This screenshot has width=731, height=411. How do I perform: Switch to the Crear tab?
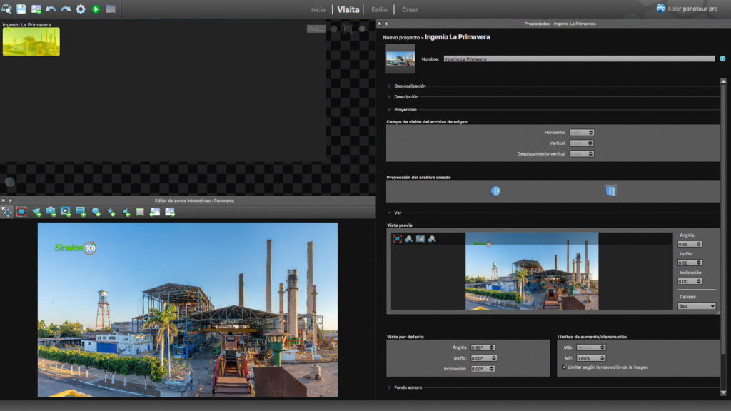point(410,10)
